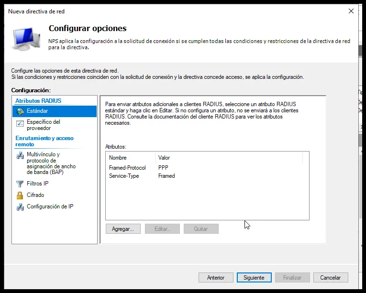Click the Nombre column header
366x293 pixels.
coord(131,158)
